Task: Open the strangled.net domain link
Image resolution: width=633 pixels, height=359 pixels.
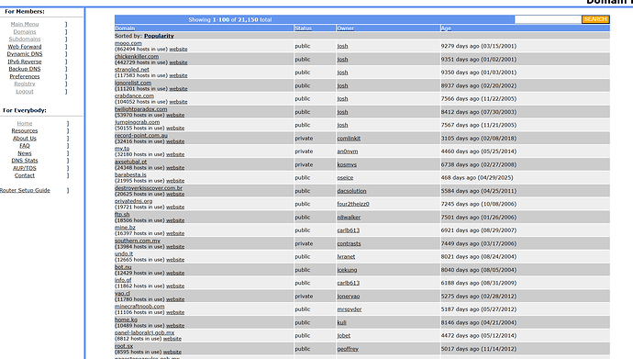Action: click(x=132, y=70)
